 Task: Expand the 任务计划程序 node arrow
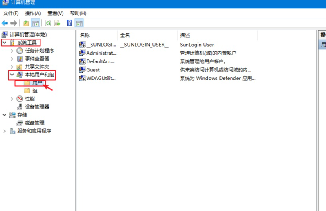click(x=12, y=51)
